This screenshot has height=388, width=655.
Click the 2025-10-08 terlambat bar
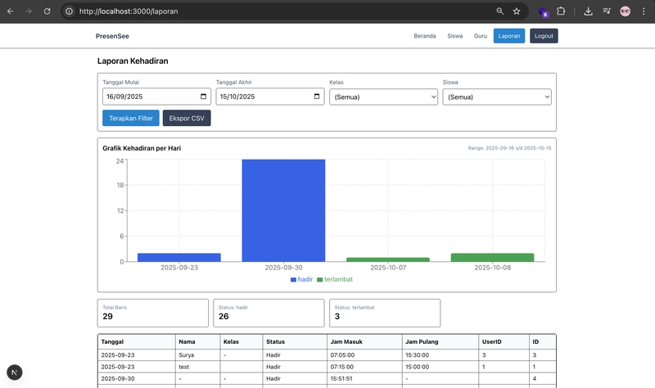click(493, 258)
